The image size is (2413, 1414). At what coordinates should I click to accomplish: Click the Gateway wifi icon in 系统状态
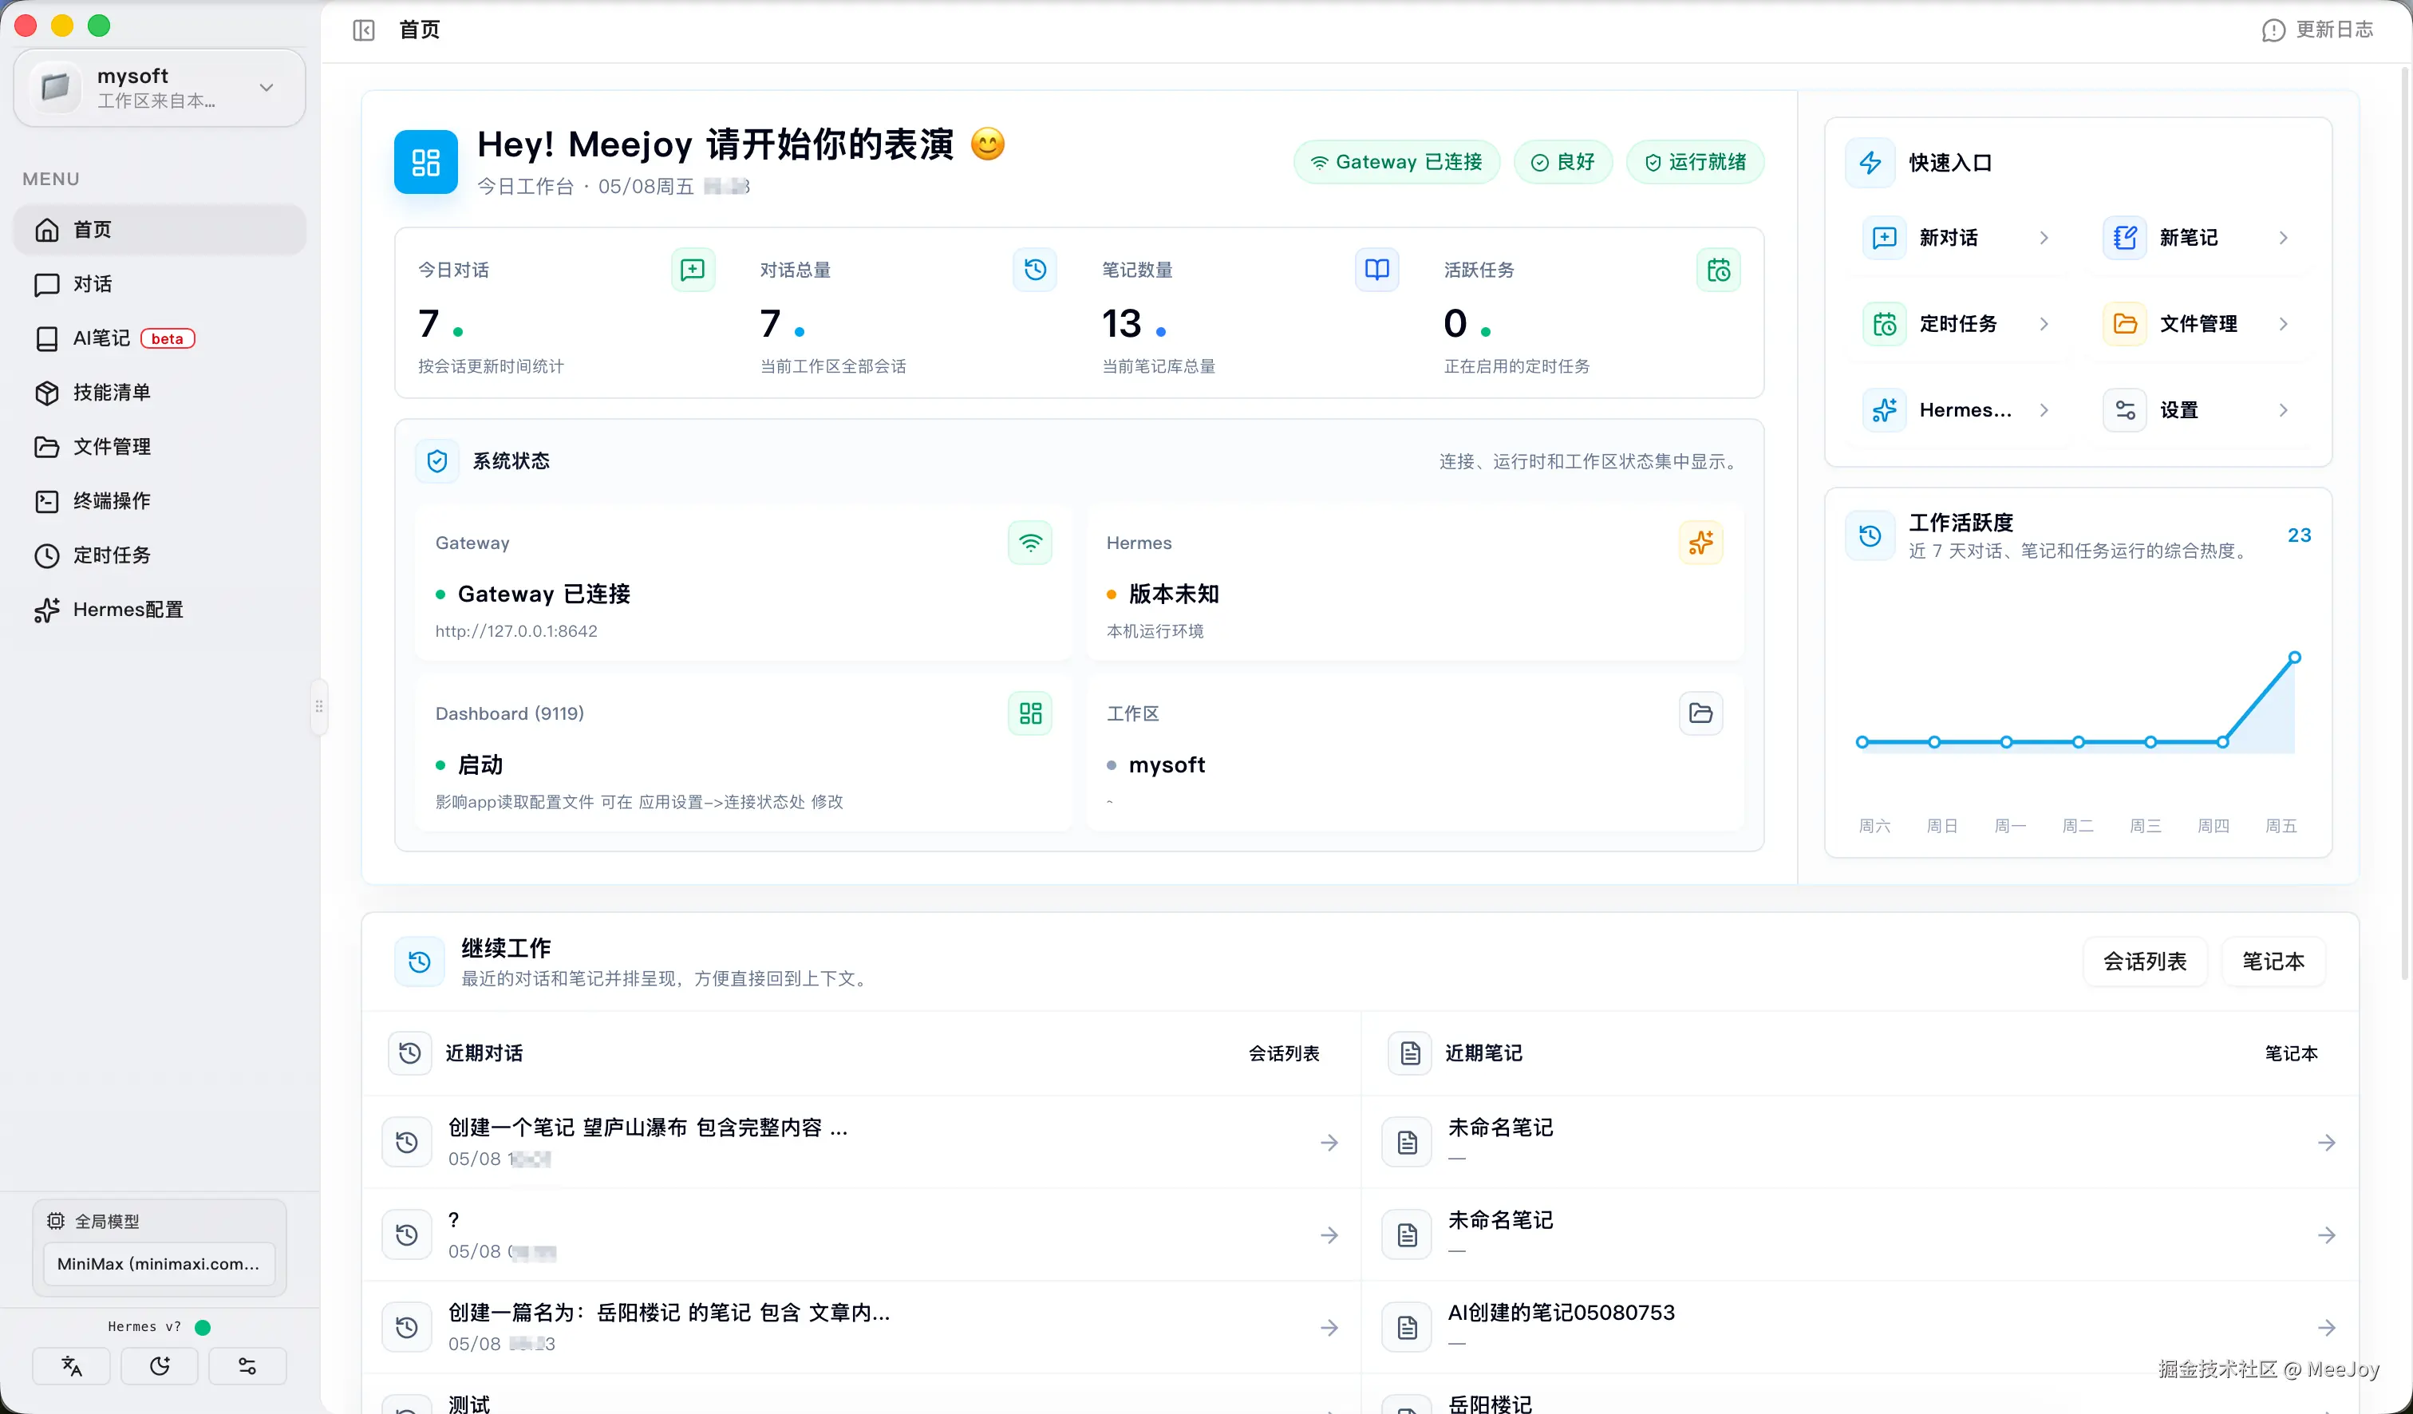click(x=1030, y=543)
